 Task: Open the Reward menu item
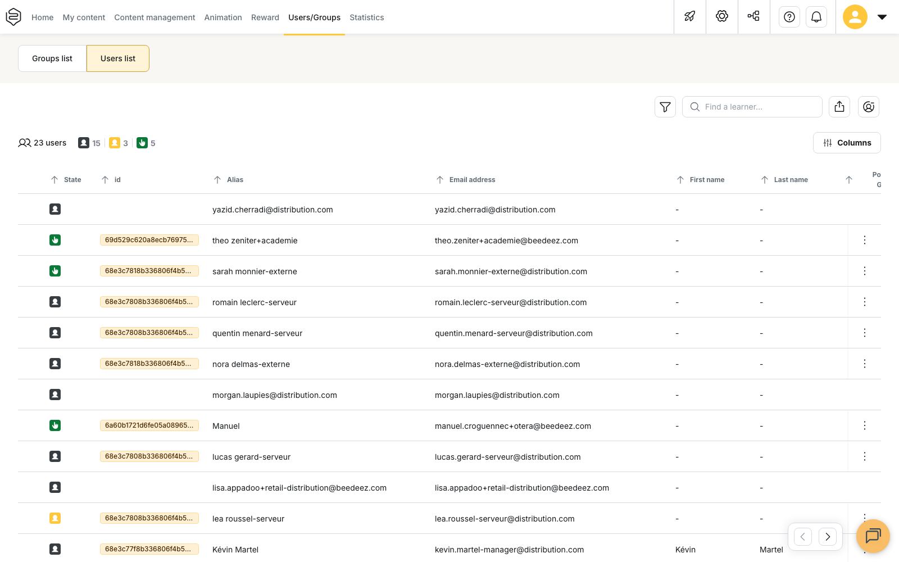click(x=265, y=17)
